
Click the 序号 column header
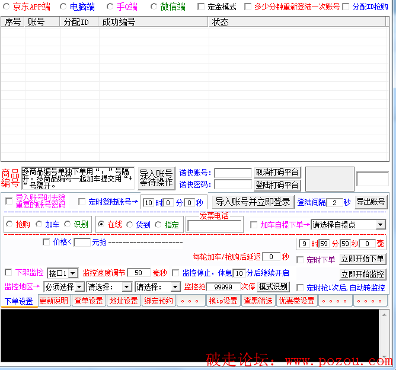[12, 22]
